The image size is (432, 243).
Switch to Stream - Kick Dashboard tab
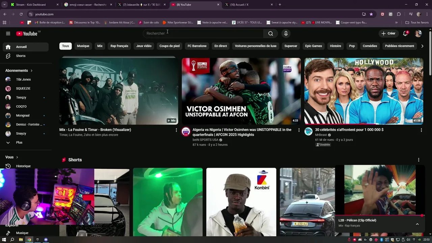click(34, 5)
